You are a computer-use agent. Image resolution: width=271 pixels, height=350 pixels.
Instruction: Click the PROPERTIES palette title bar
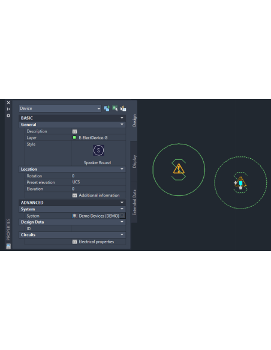[x=8, y=230]
